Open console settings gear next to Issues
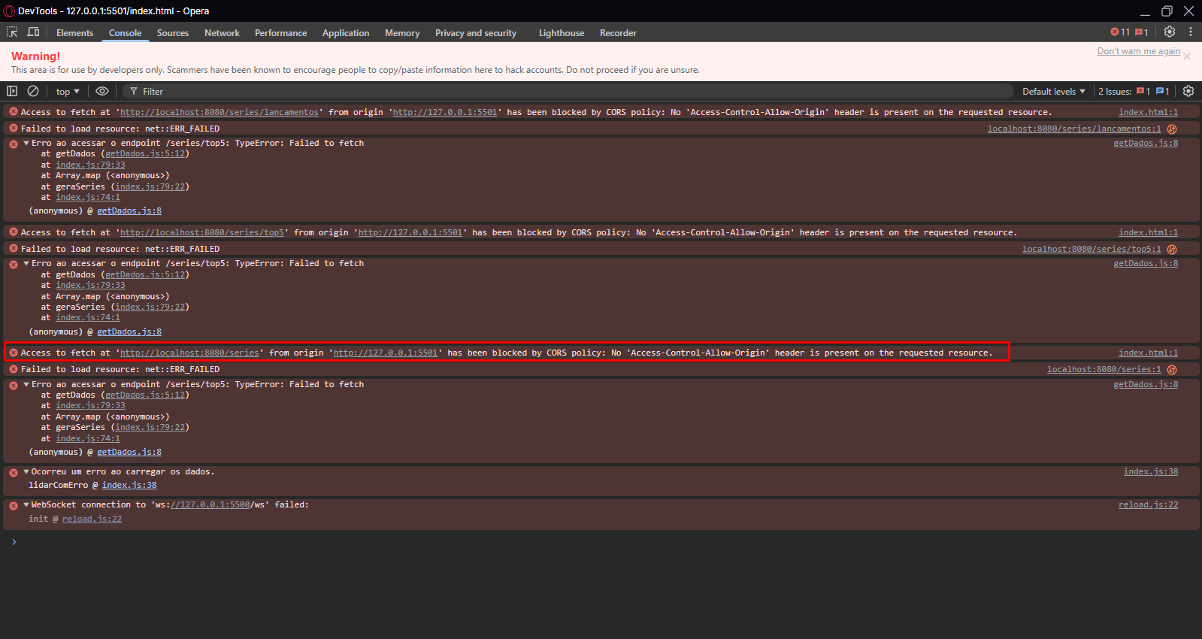This screenshot has height=639, width=1202. (1188, 91)
